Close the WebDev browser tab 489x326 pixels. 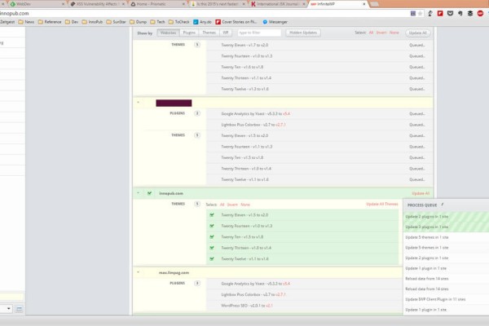tap(63, 4)
